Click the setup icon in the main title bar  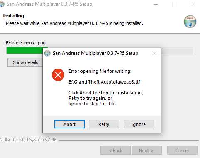(2, 4)
